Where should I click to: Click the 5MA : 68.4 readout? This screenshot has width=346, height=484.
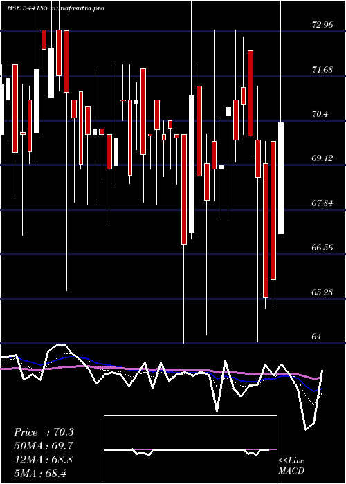click(x=41, y=473)
